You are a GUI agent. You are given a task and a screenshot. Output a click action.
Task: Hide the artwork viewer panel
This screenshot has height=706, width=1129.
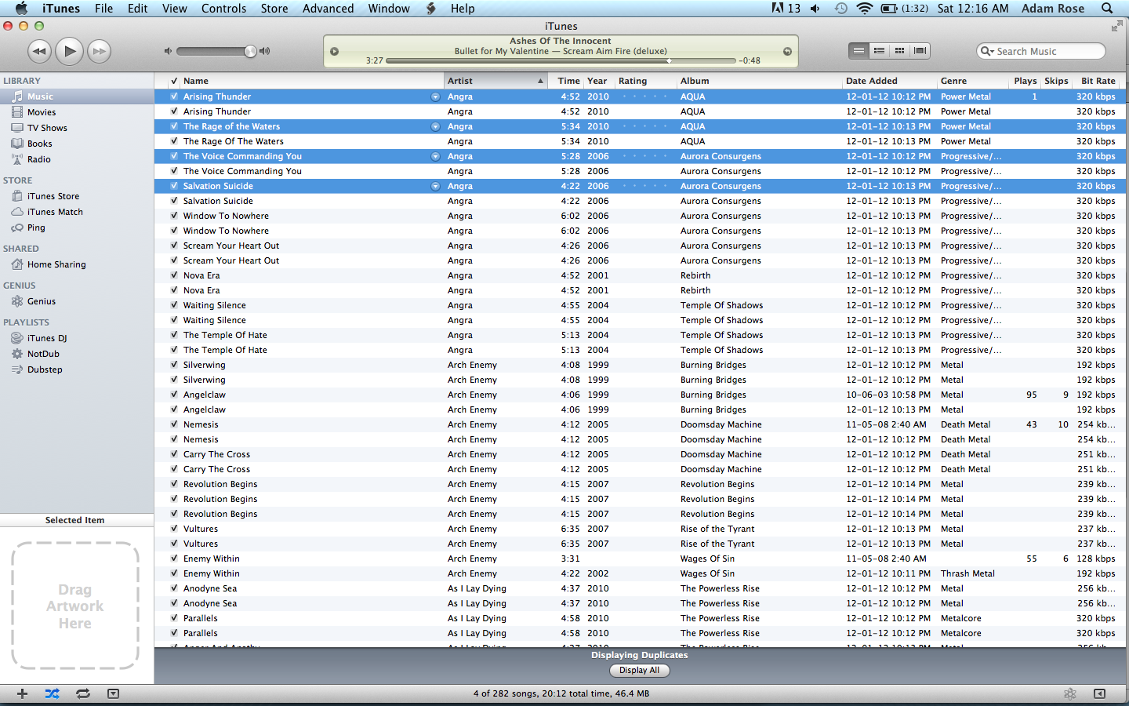click(x=113, y=693)
